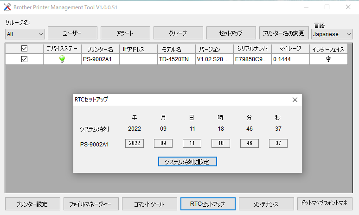Open the グループ名 All dropdown
Viewport: 359px width, 215px height.
click(25, 34)
